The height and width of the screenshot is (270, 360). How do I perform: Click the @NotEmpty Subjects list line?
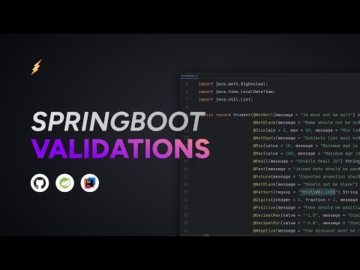click(x=307, y=138)
